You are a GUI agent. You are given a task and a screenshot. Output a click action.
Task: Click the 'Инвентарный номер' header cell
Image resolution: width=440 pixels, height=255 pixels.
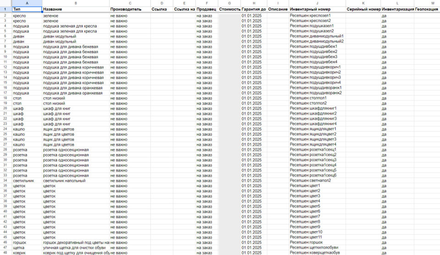pyautogui.click(x=317, y=9)
